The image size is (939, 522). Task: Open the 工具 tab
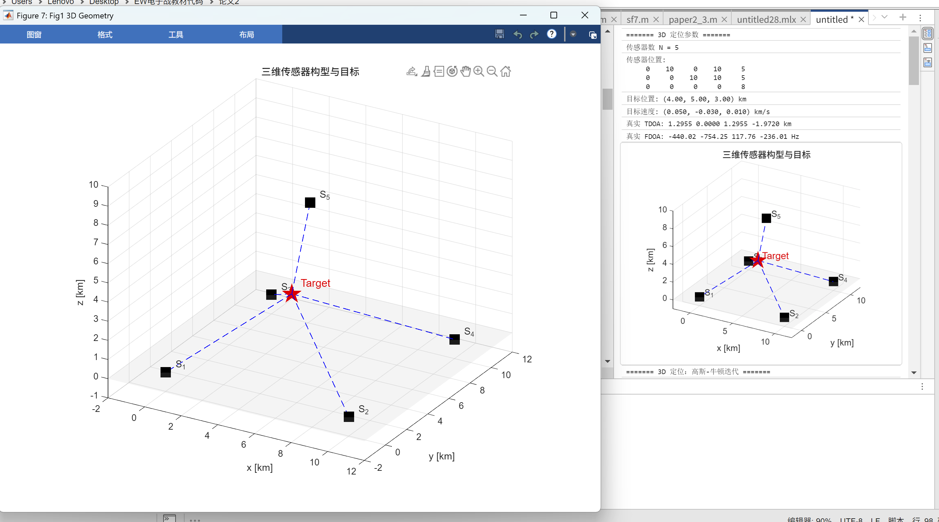176,35
